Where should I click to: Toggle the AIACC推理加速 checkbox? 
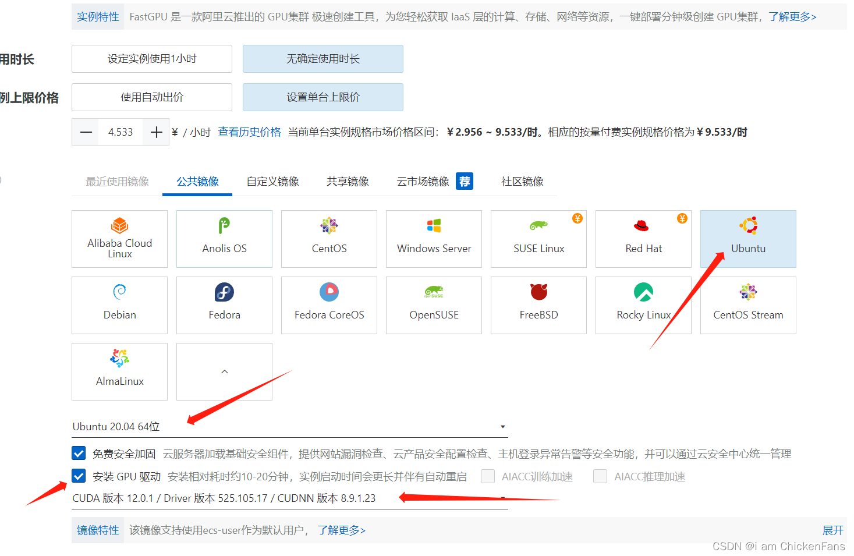[x=600, y=476]
